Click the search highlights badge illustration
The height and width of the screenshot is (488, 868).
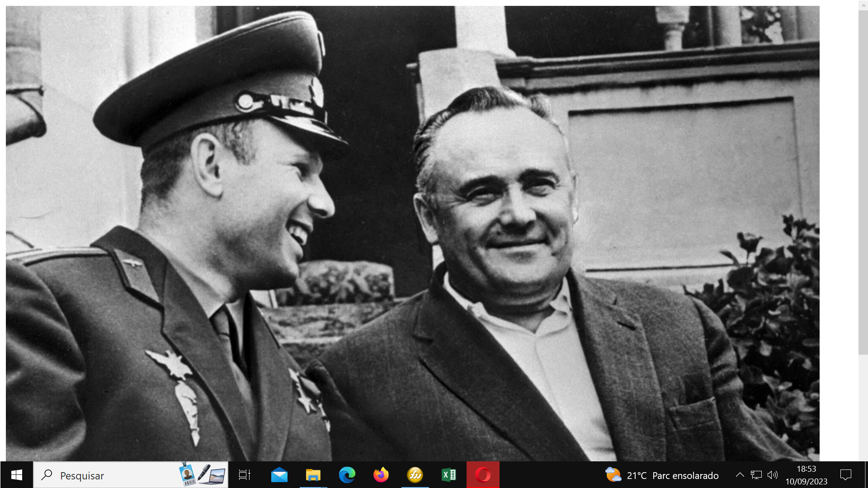pyautogui.click(x=203, y=475)
